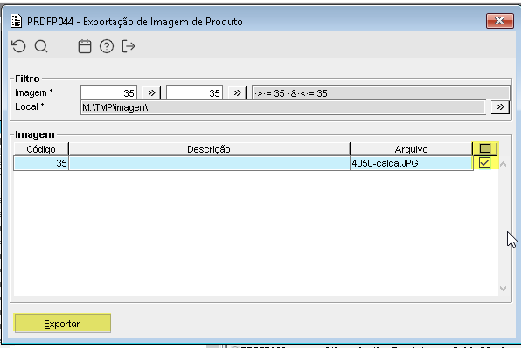Image resolution: width=521 pixels, height=348 pixels.
Task: Sort grid by Código column header
Action: click(x=41, y=149)
